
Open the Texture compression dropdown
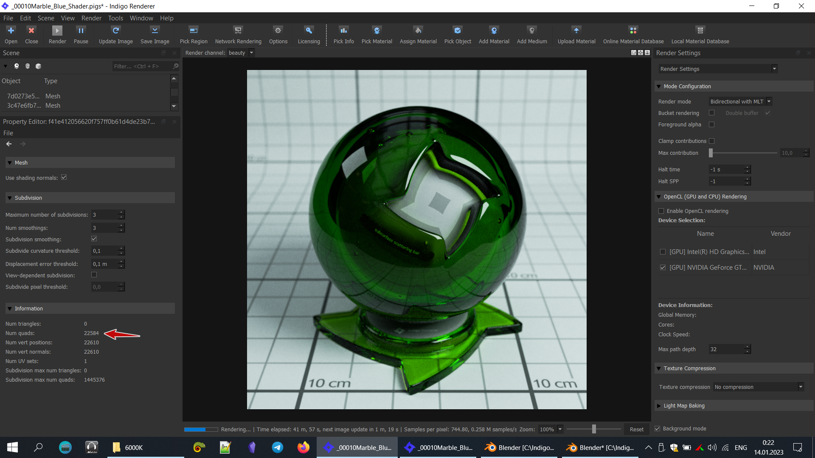759,387
